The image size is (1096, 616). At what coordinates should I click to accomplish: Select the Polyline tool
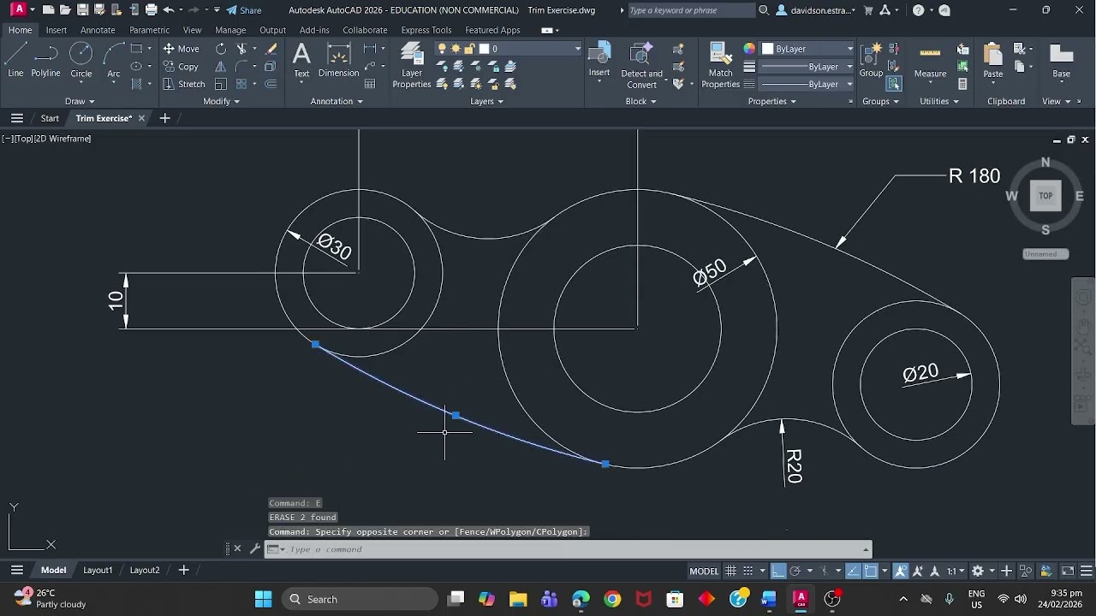45,60
